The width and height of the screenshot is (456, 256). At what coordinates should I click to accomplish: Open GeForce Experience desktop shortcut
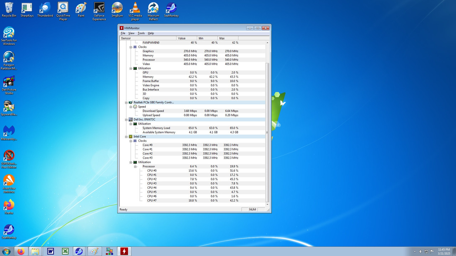click(99, 11)
